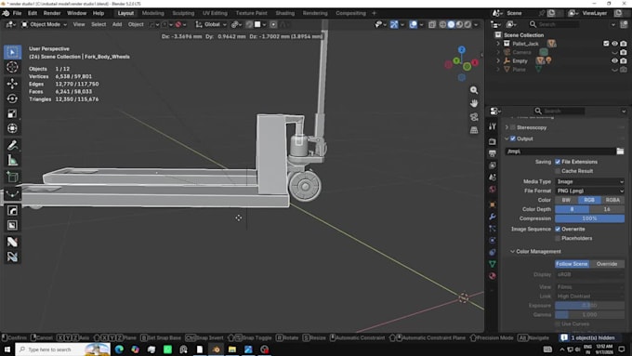Click the Compression 100% slider
Image resolution: width=632 pixels, height=356 pixels.
(589, 218)
